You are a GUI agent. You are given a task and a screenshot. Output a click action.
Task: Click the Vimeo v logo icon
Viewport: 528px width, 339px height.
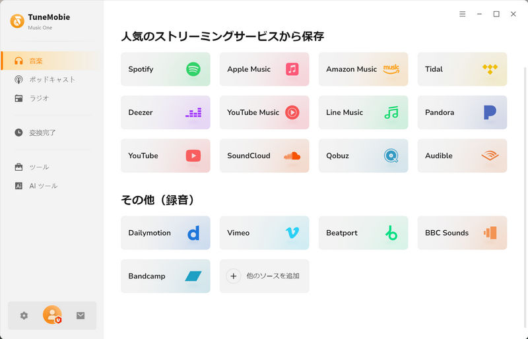click(x=292, y=233)
